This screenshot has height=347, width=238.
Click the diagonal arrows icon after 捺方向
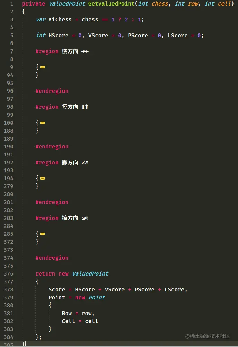pyautogui.click(x=85, y=218)
